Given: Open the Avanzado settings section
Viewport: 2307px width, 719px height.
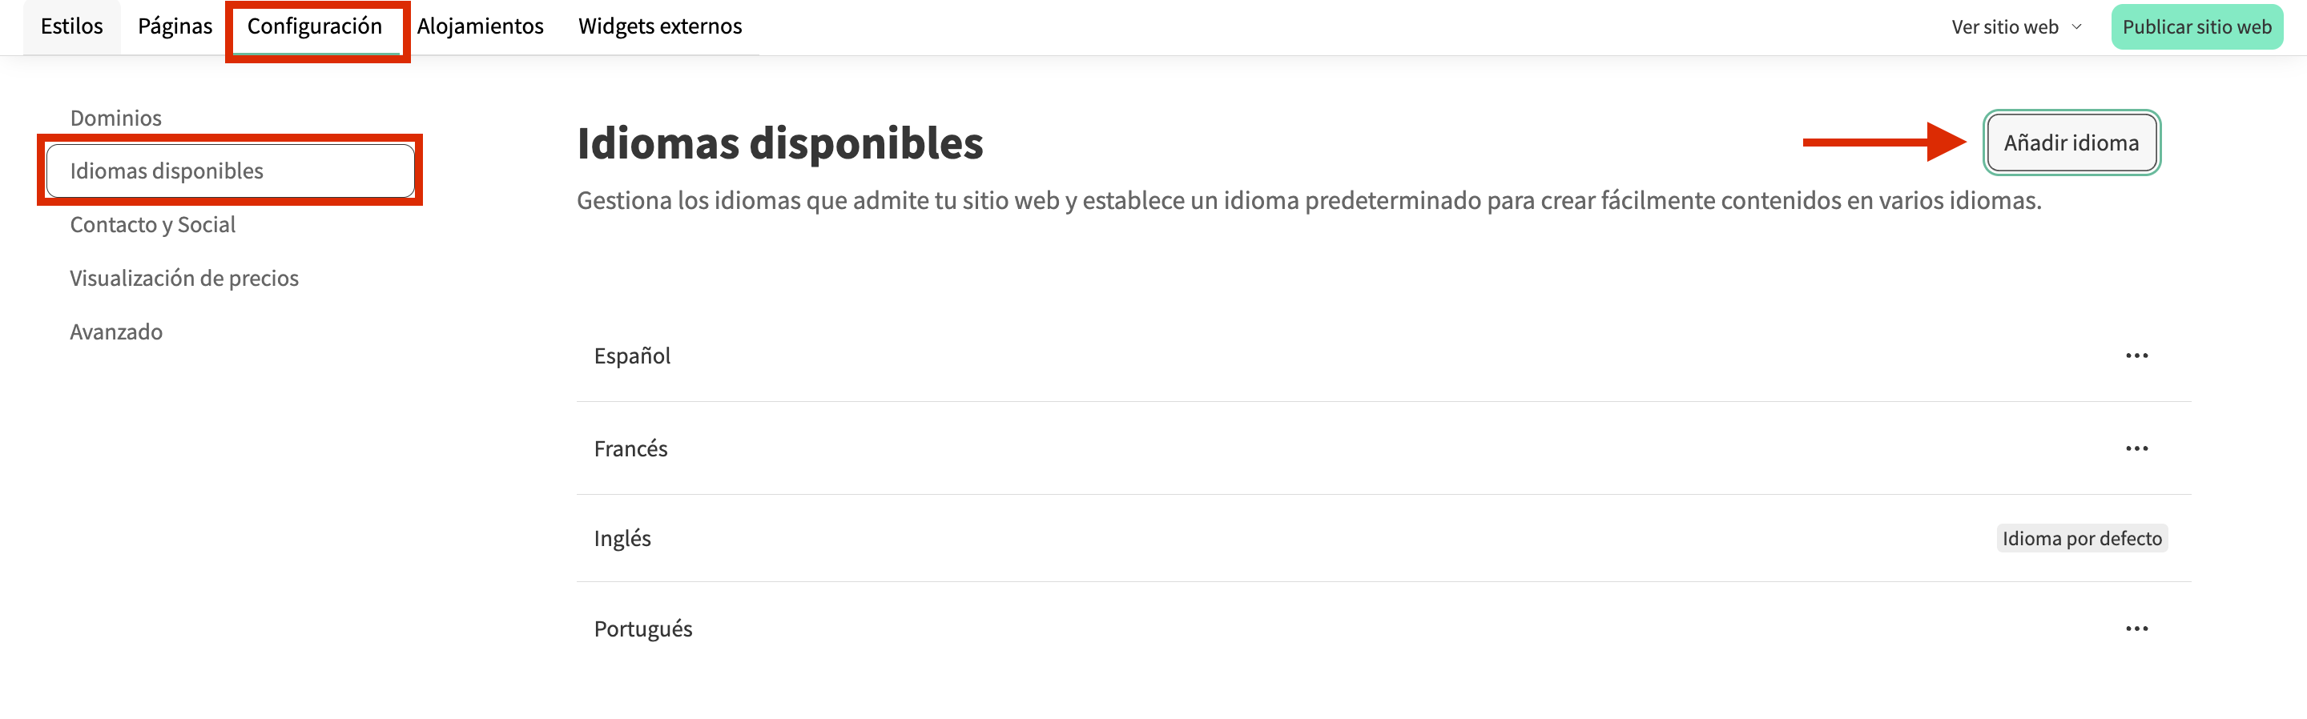Looking at the screenshot, I should [115, 332].
